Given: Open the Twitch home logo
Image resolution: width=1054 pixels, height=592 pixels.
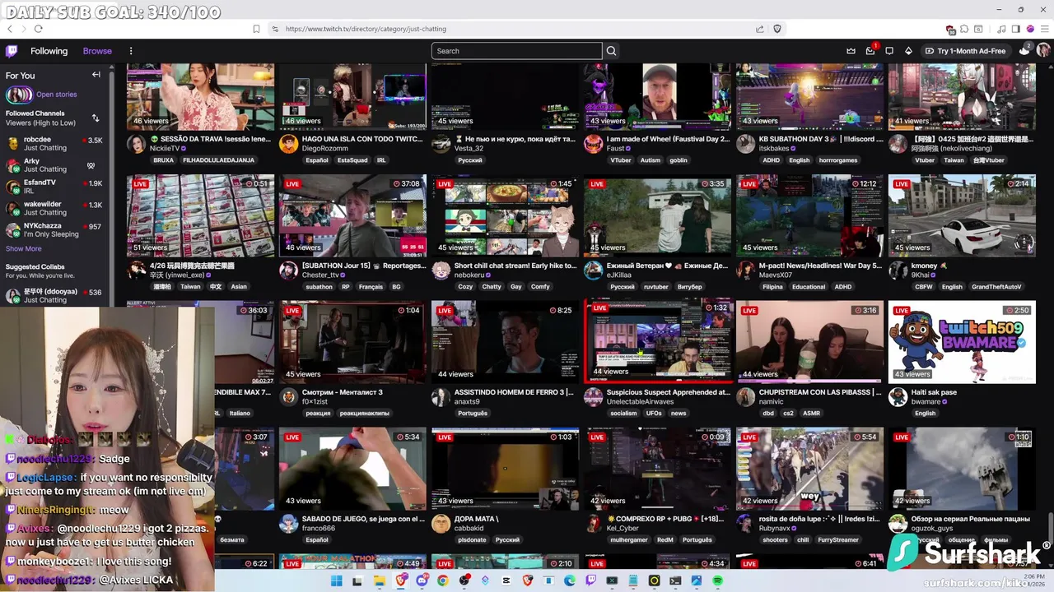Looking at the screenshot, I should [x=12, y=51].
